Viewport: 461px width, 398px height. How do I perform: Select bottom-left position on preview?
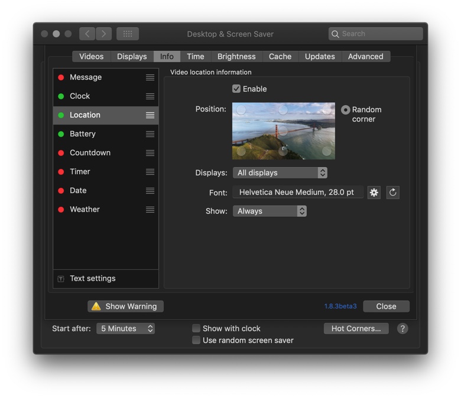click(x=241, y=151)
